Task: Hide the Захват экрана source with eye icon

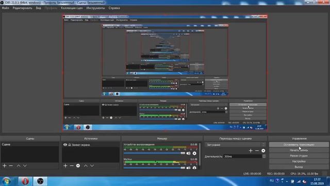Action: tap(65, 145)
